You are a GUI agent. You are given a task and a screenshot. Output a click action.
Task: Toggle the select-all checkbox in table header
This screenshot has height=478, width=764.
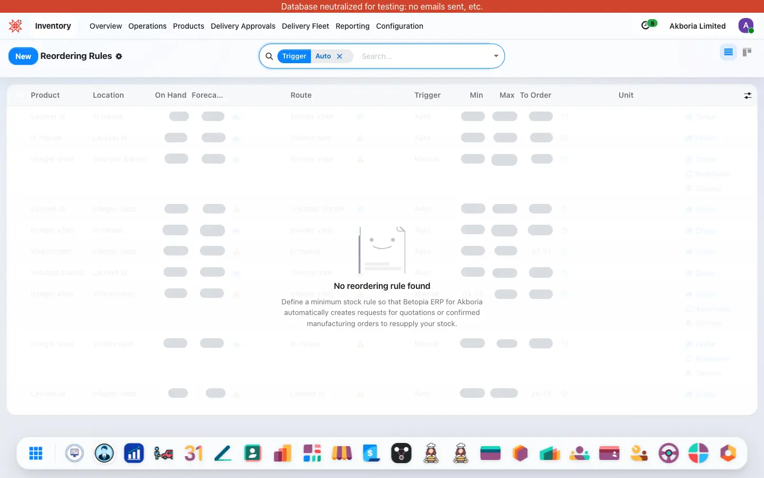tap(20, 95)
